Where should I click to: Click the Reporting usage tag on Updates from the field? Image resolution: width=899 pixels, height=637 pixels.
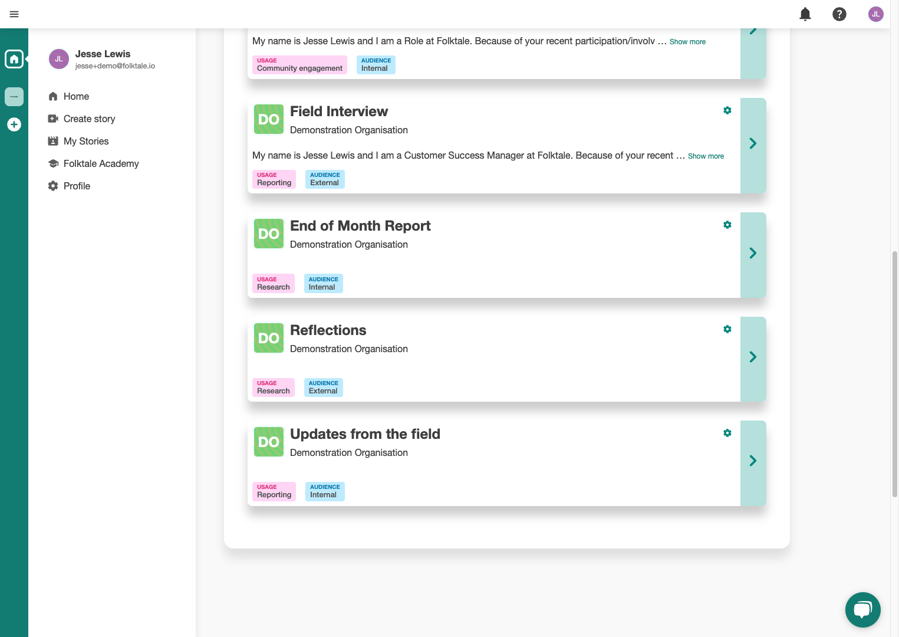(x=274, y=491)
